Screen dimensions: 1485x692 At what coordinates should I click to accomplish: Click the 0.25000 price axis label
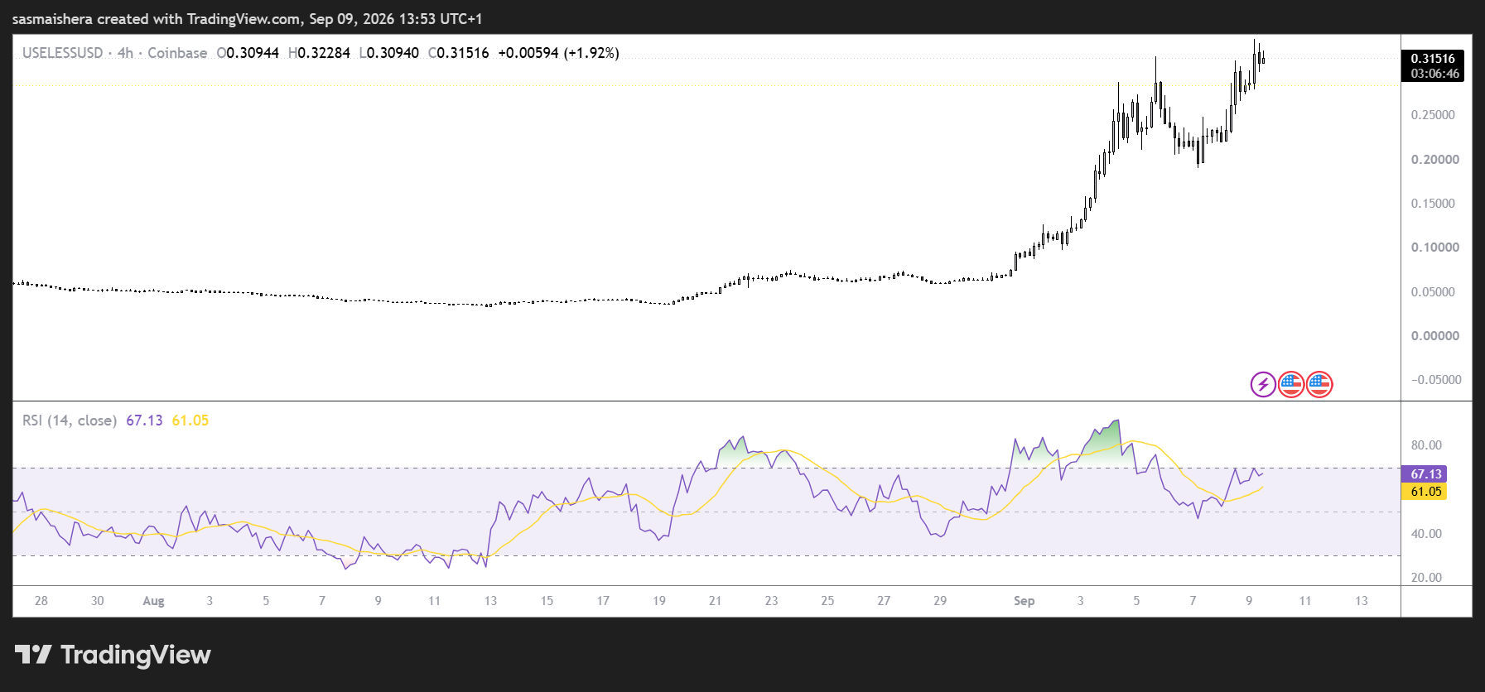(x=1433, y=115)
